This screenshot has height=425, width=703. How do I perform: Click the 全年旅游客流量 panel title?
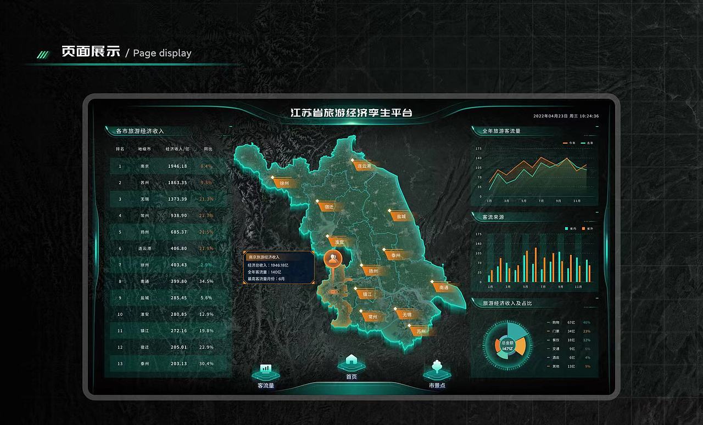501,131
